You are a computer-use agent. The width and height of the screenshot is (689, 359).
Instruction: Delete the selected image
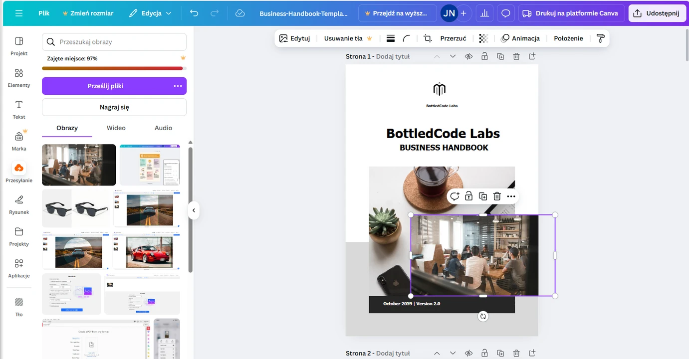[497, 196]
